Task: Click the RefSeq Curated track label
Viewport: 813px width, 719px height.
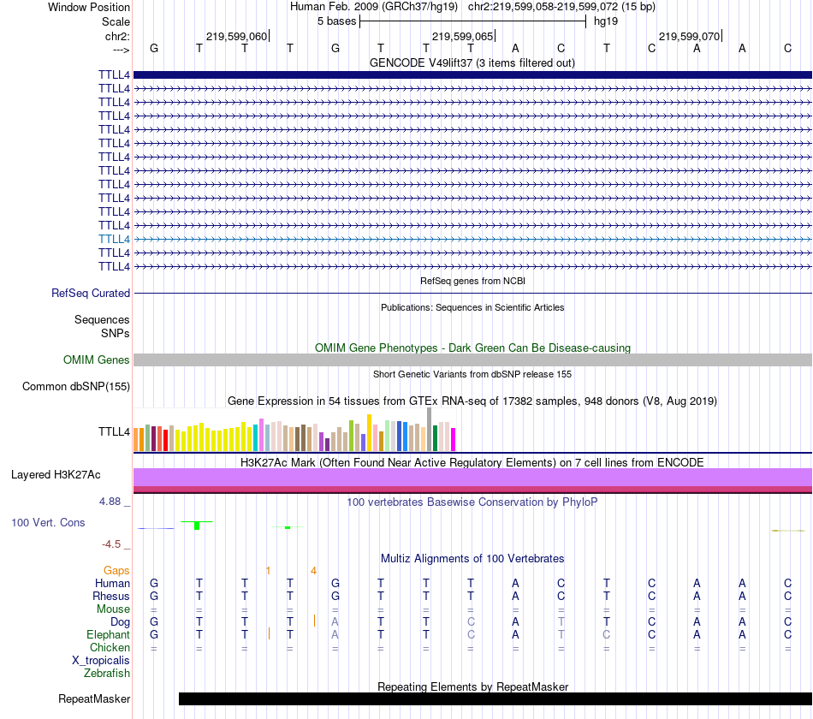Action: 91,293
